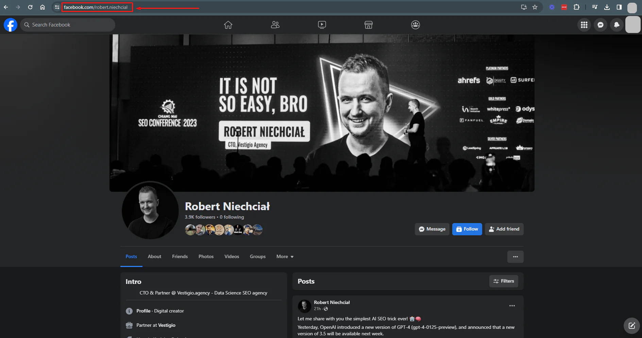Open Facebook Home feed icon
Image resolution: width=642 pixels, height=338 pixels.
point(228,25)
